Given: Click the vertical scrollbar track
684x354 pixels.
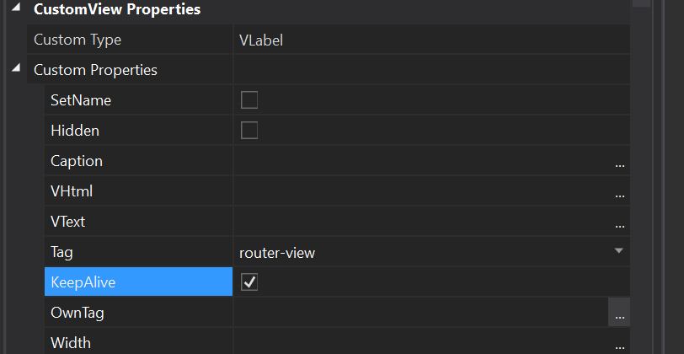Looking at the screenshot, I should 643,169.
